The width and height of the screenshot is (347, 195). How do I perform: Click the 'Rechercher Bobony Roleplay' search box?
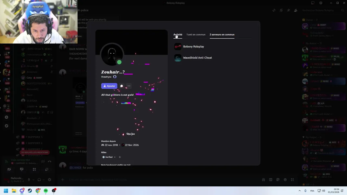tap(323, 10)
